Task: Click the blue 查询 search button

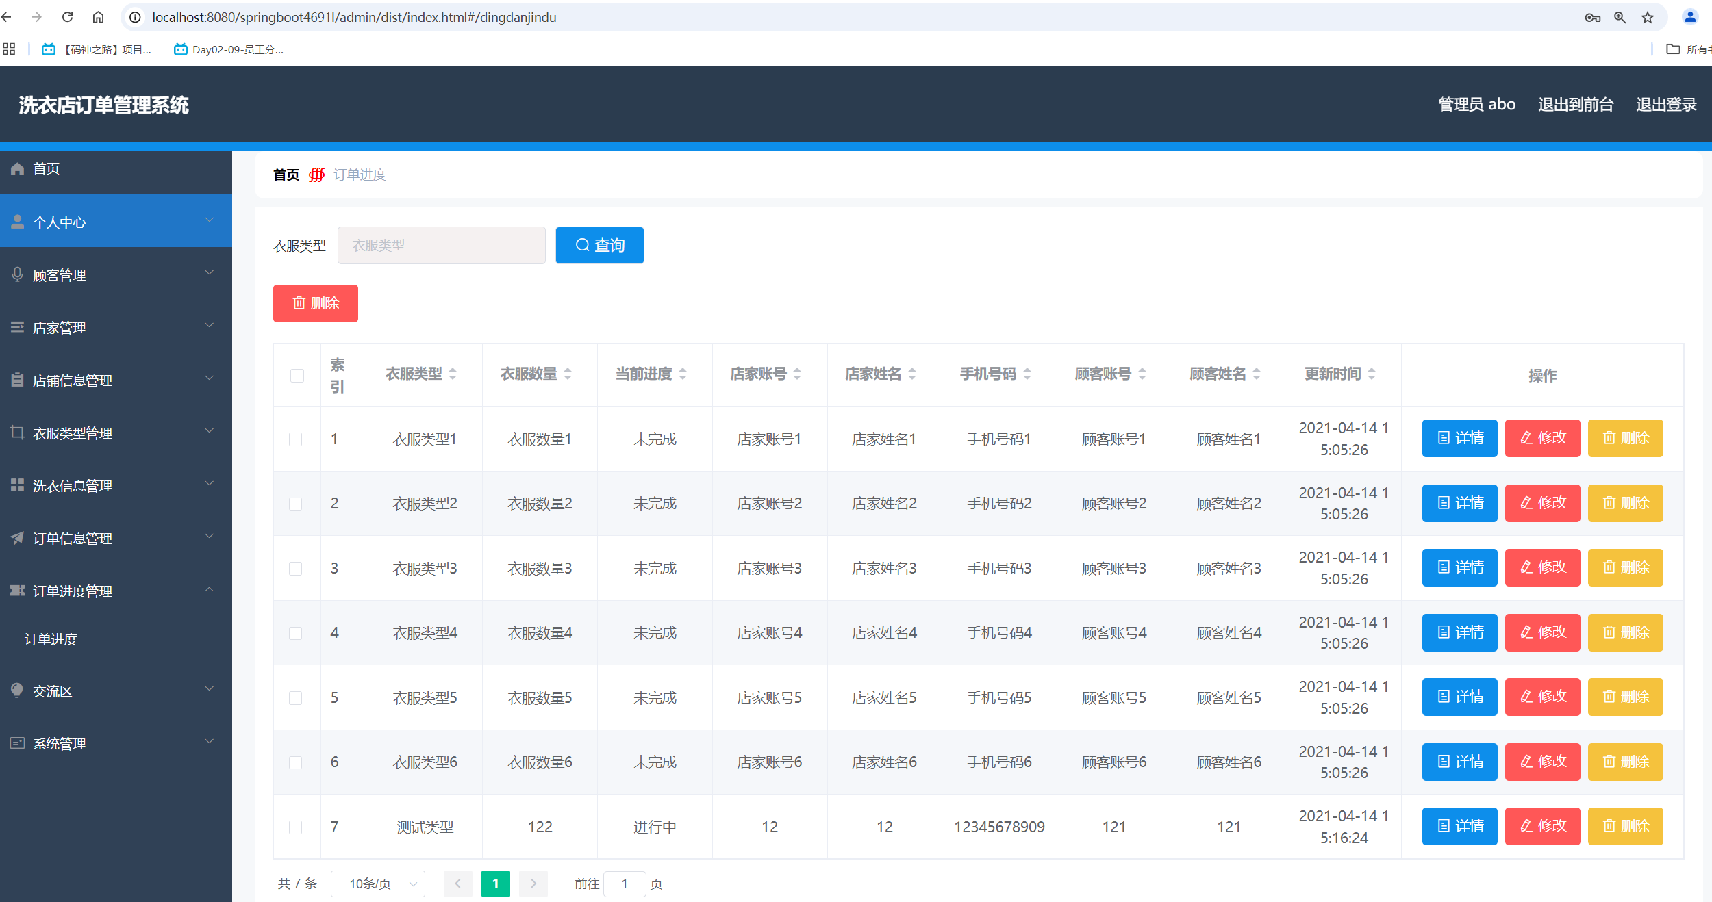Action: (x=599, y=245)
